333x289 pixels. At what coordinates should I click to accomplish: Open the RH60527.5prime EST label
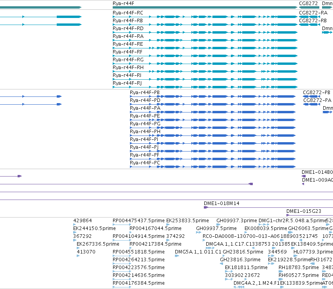click(x=299, y=275)
